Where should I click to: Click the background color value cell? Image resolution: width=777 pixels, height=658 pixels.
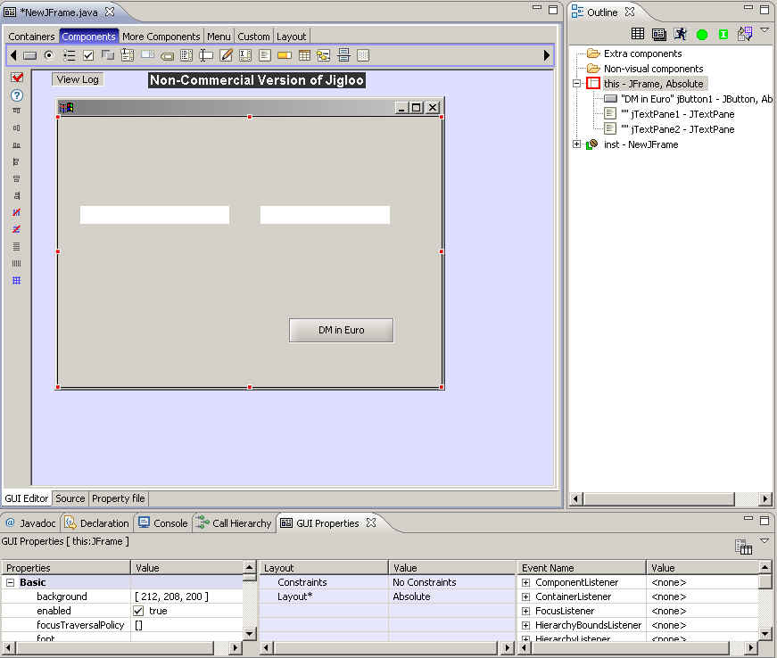(187, 596)
